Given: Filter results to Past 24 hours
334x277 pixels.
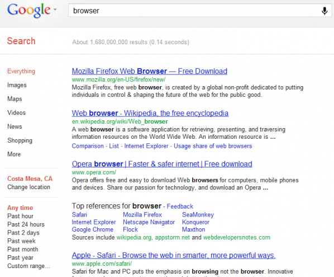Looking at the screenshot, I should 26,224.
